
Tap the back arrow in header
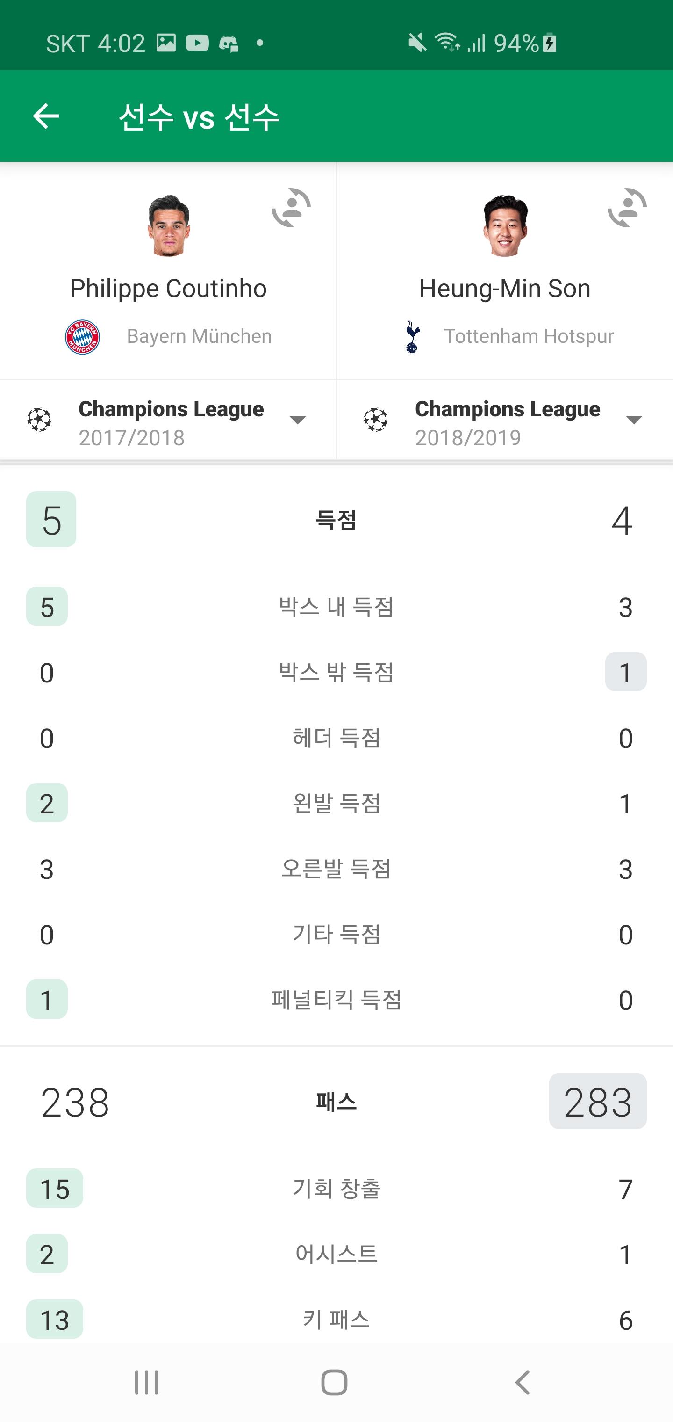(x=46, y=116)
